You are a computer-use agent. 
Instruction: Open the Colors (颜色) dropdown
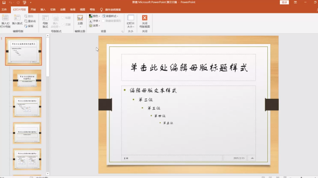coord(94,16)
